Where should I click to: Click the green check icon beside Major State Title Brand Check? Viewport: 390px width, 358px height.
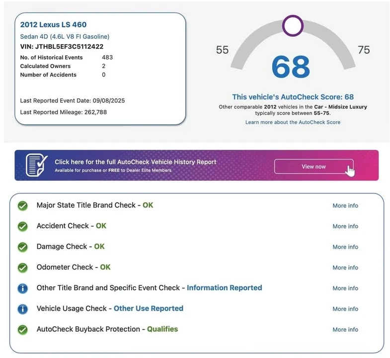23,206
